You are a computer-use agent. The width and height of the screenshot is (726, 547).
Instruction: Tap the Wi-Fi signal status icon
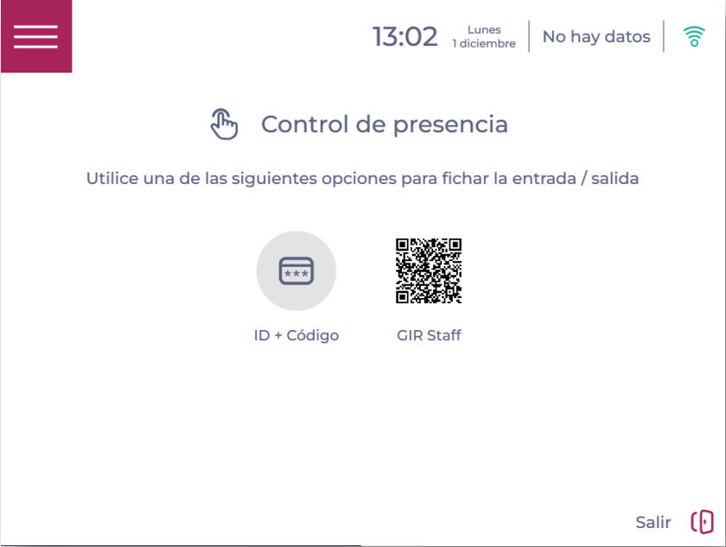click(x=693, y=36)
